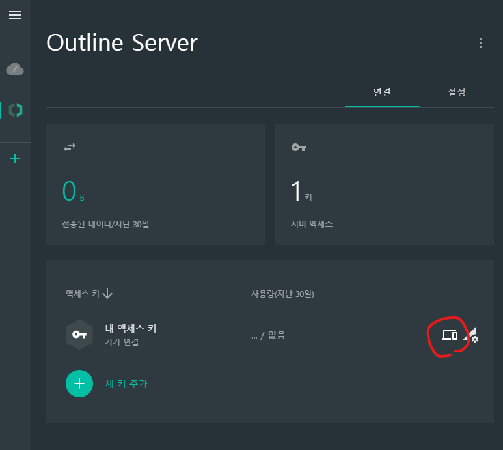Edit the 내 액세스 키 name
Image resolution: width=503 pixels, height=450 pixels.
click(x=131, y=328)
